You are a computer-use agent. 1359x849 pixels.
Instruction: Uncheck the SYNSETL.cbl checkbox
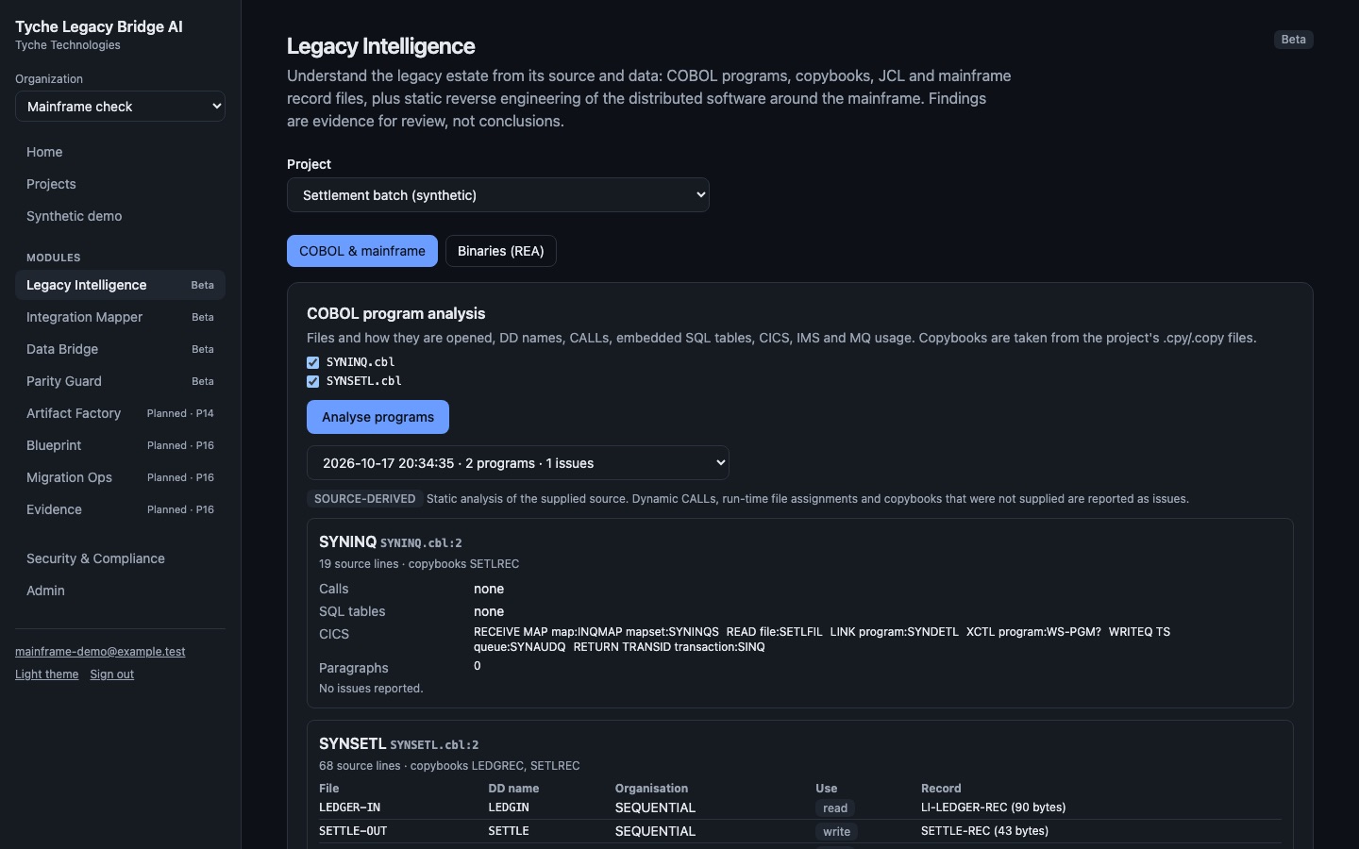pyautogui.click(x=312, y=381)
